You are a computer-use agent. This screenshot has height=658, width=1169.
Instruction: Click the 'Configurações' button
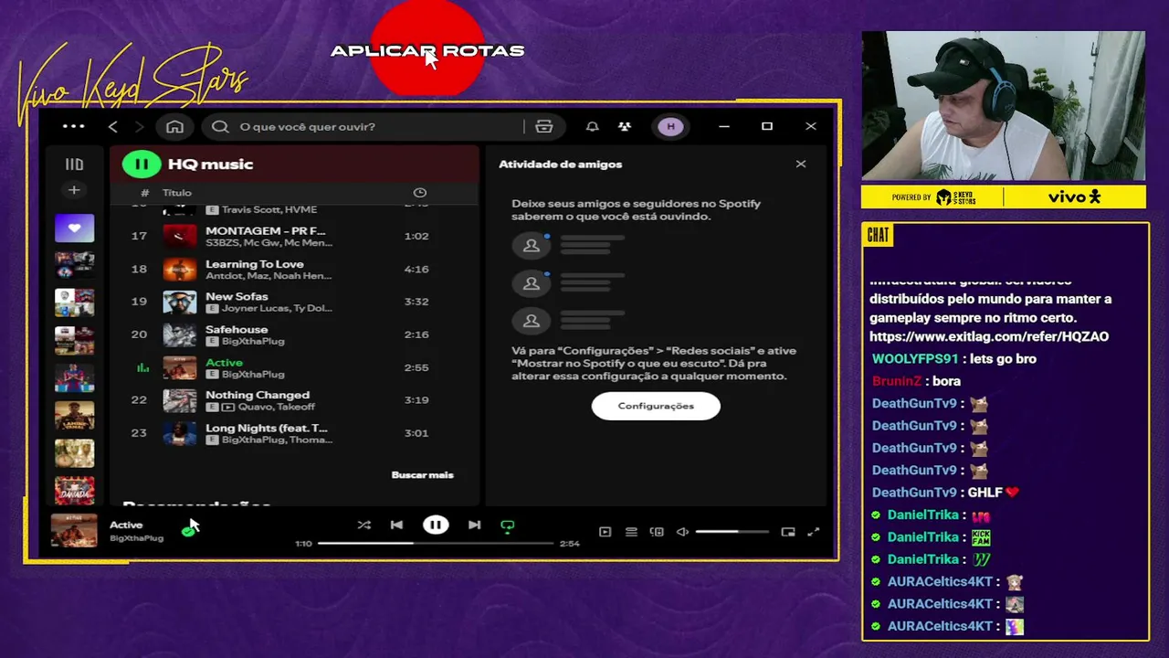coord(656,406)
